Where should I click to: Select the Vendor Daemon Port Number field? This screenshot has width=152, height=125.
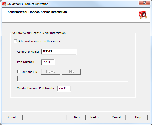pos(64,88)
